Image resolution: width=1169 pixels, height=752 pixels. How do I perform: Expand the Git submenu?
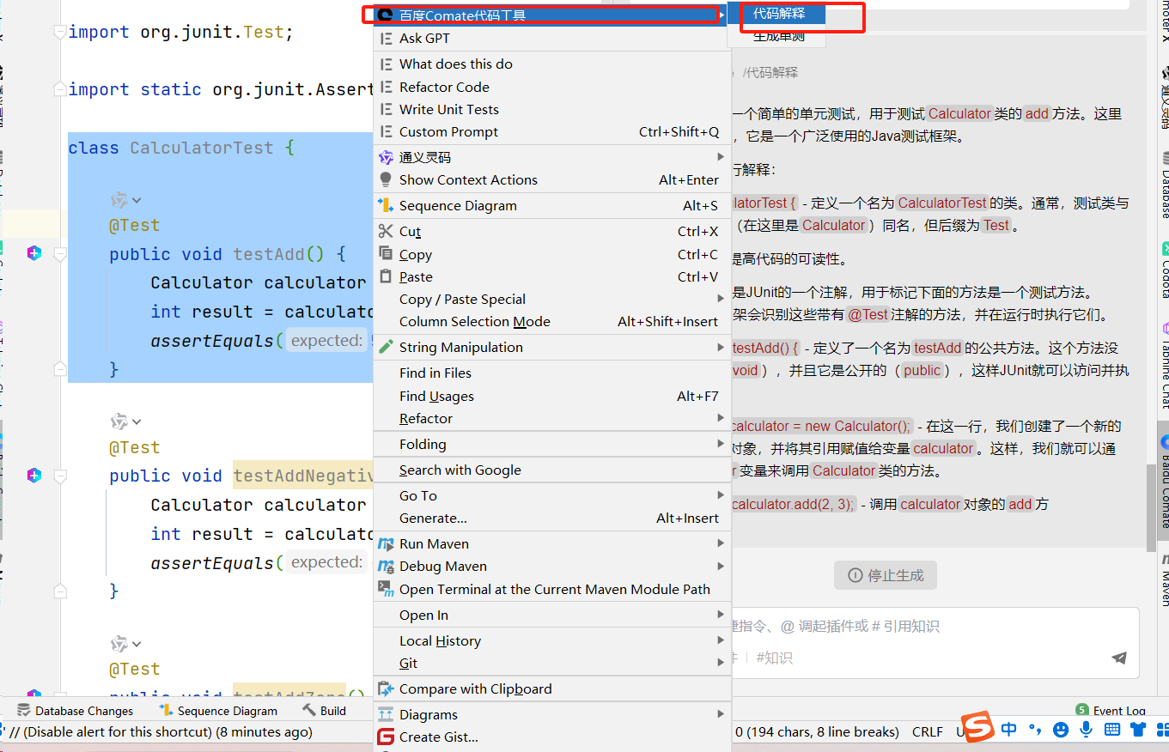[x=552, y=663]
